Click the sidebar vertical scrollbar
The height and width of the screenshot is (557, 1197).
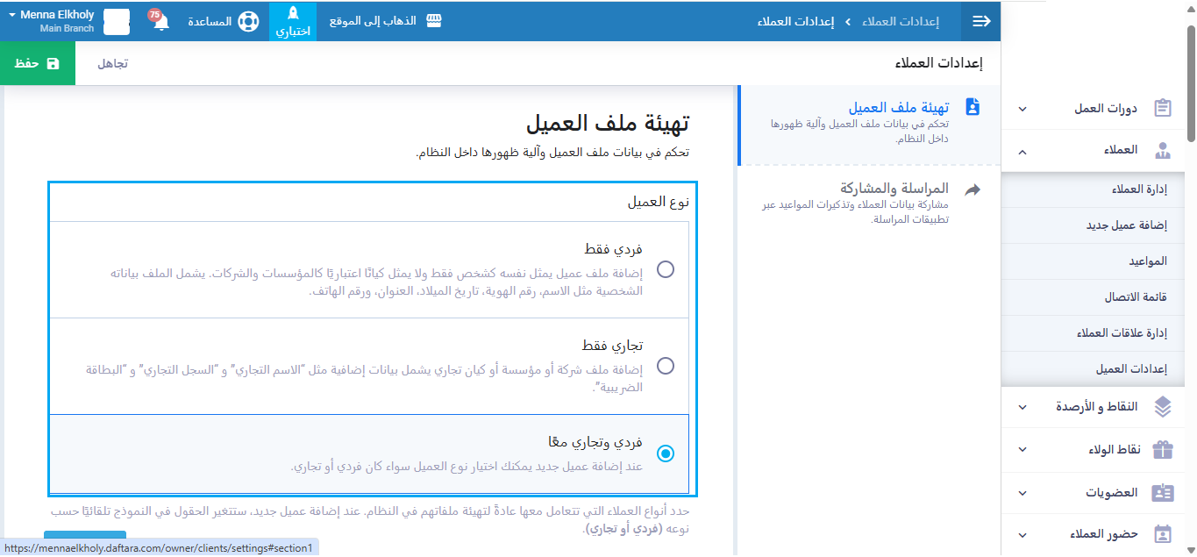(1190, 83)
